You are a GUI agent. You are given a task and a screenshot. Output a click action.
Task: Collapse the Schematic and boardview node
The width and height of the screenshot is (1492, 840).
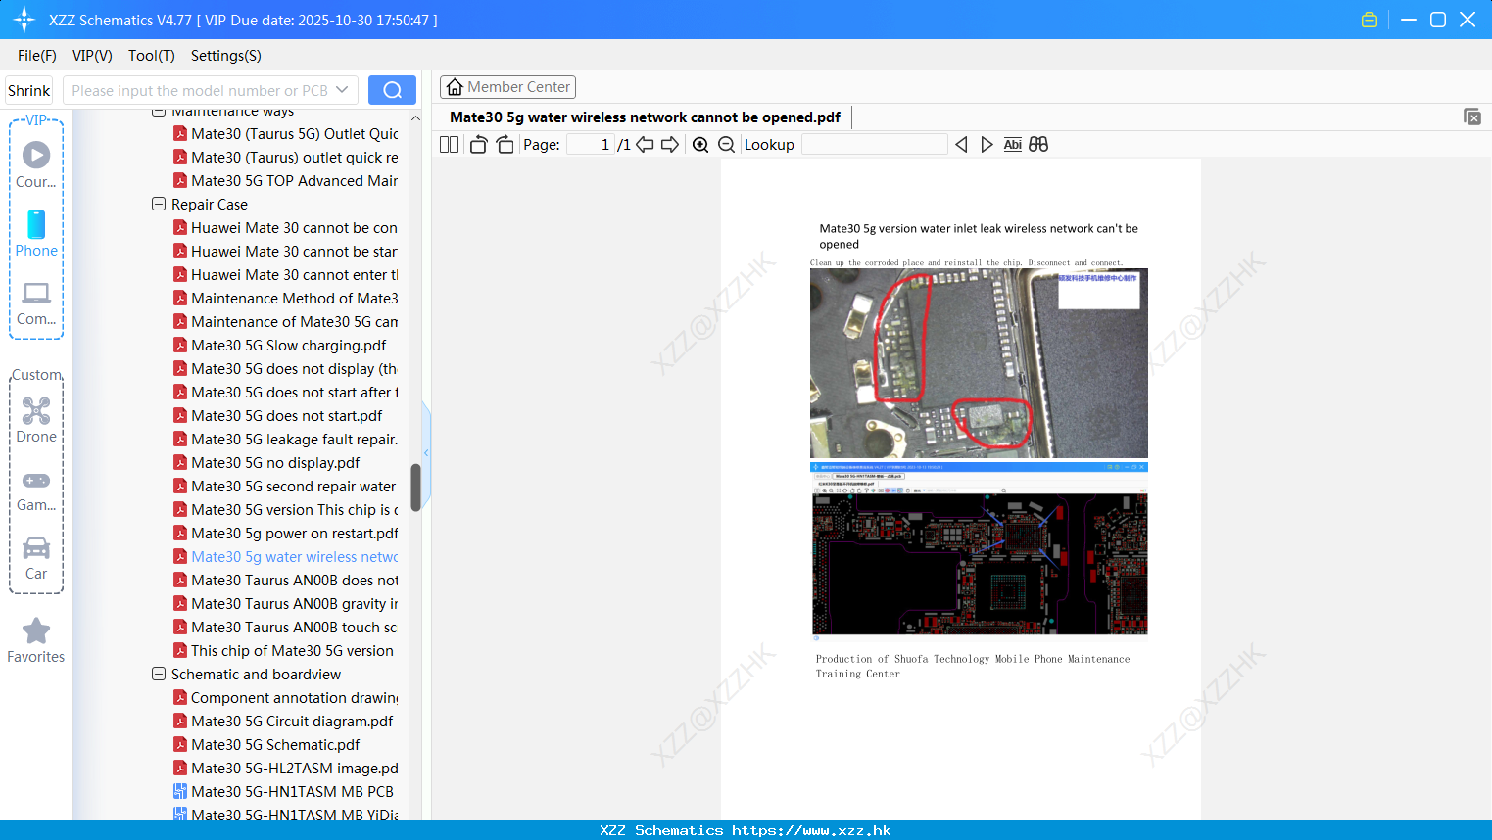[159, 674]
